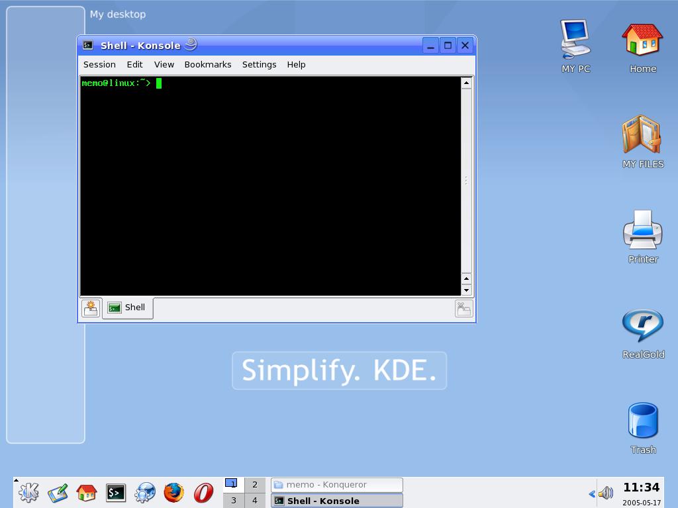Click the gear-and-globe Konqueror icon in panel
This screenshot has height=508, width=678.
click(x=144, y=492)
